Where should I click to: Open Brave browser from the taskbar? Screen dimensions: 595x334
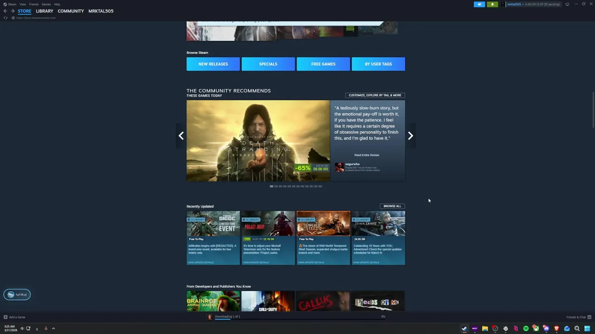click(x=556, y=328)
